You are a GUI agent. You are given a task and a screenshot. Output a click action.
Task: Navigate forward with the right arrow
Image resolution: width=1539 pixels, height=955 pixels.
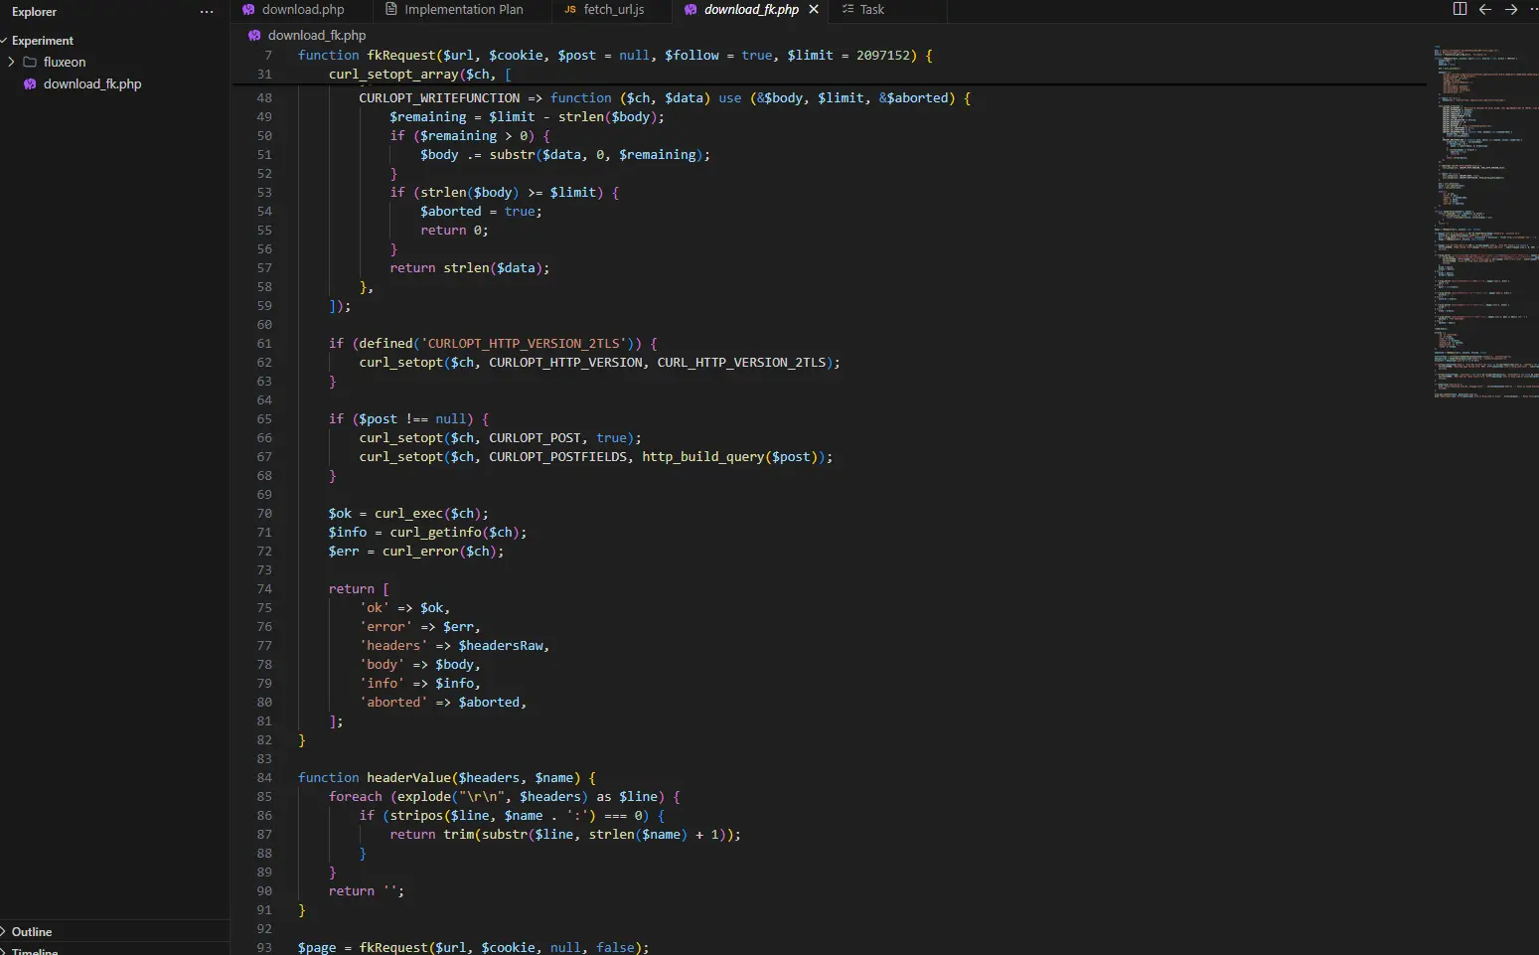click(1511, 9)
